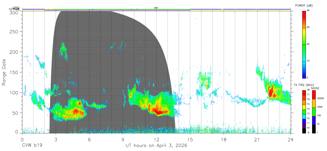Click the '50' tick on the Range Gate axis
The height and width of the screenshot is (151, 327).
click(x=15, y=113)
